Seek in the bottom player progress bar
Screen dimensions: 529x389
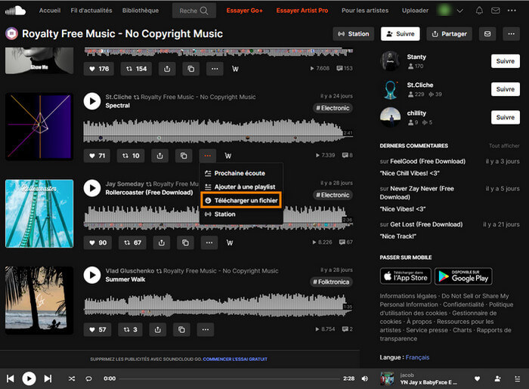(x=227, y=378)
